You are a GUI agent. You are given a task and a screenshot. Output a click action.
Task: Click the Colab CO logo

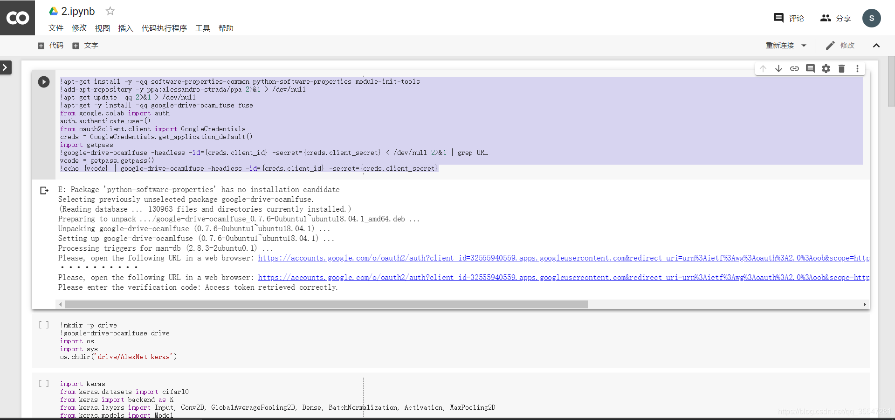(18, 18)
